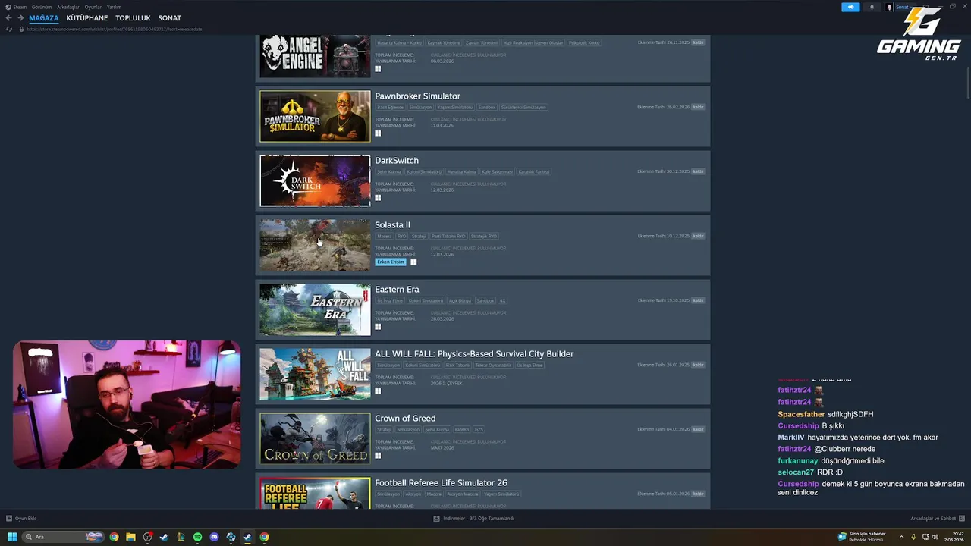Viewport: 971px width, 546px height.
Task: Remove ALL WILL FALL with kaldır button
Action: [698, 365]
